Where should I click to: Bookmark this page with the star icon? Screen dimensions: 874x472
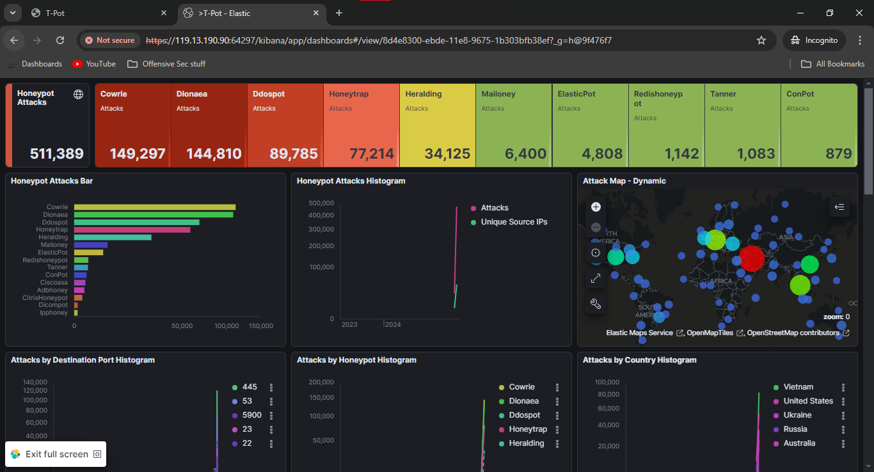point(761,40)
